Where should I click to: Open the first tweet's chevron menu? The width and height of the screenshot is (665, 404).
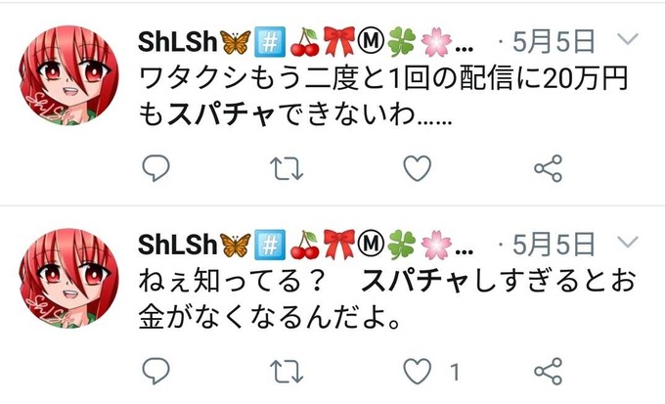click(628, 39)
